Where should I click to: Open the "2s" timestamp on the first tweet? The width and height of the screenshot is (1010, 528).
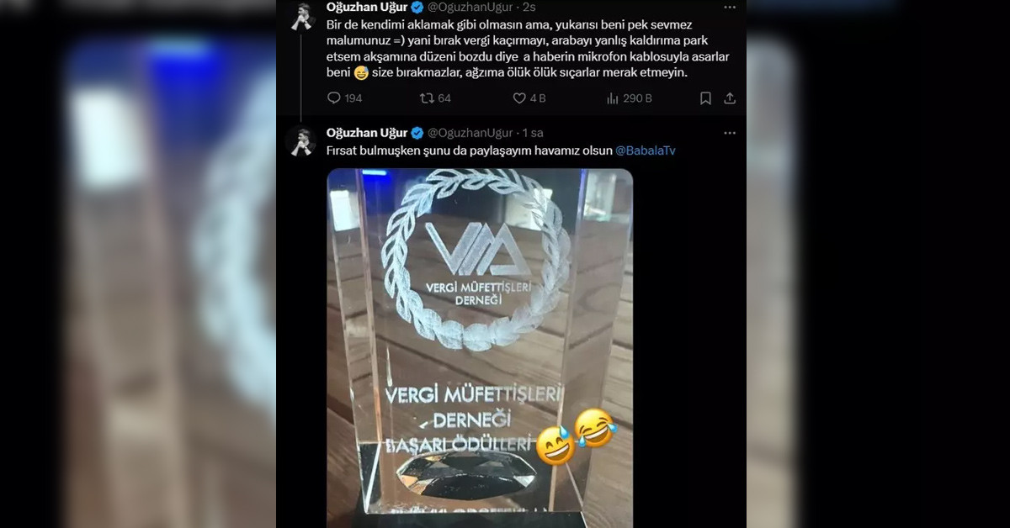529,8
